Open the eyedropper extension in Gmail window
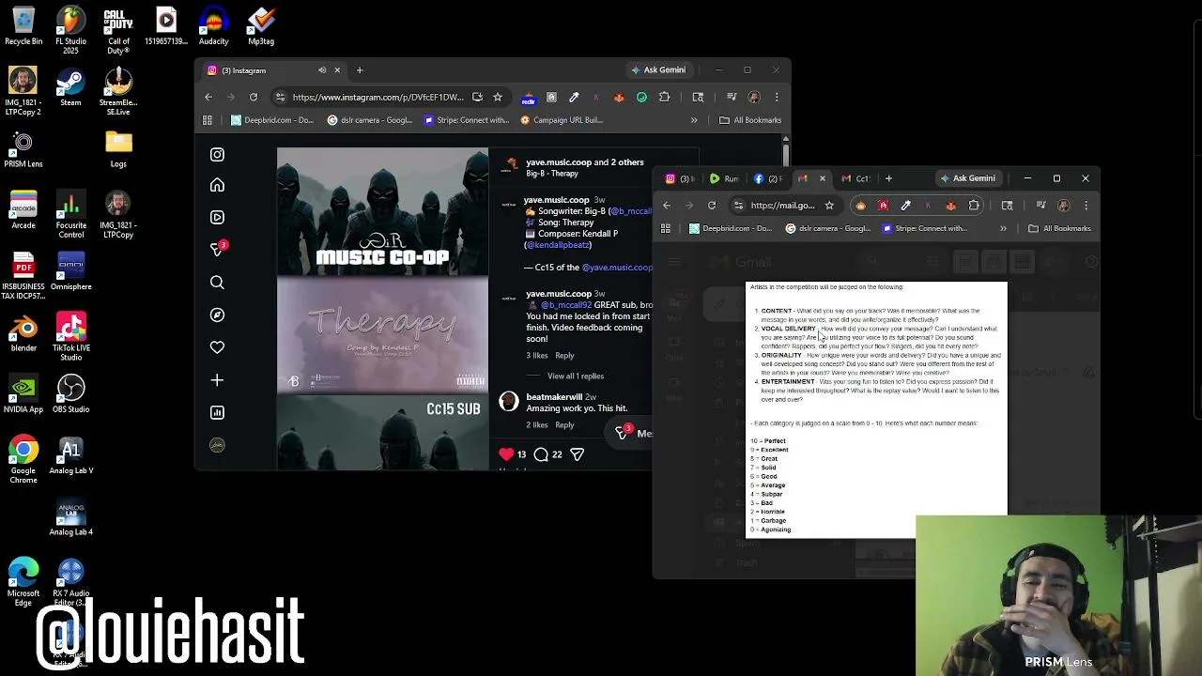This screenshot has height=676, width=1202. click(905, 206)
